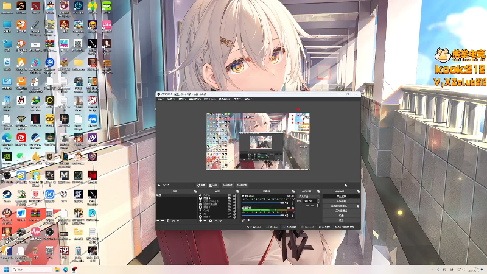The image size is (487, 274).
Task: Open advanced audio properties gear in mixer
Action: [x=243, y=221]
